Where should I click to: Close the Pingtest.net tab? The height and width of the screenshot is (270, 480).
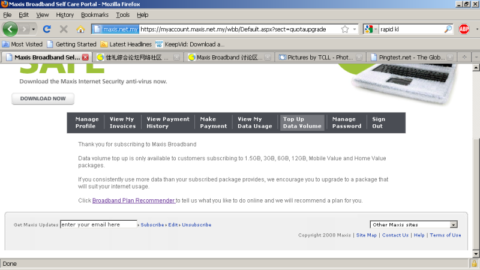pos(450,57)
